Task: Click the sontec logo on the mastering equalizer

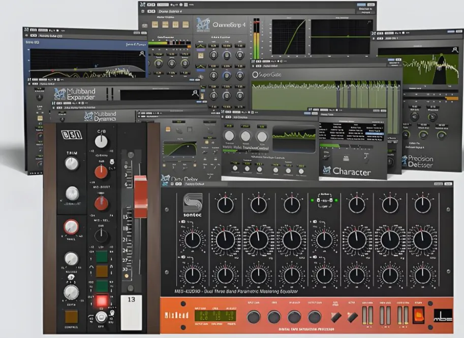Action: [x=192, y=205]
